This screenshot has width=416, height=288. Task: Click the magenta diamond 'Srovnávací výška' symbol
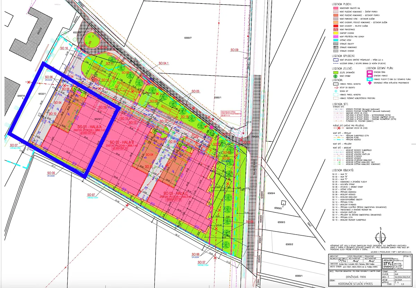[x=370, y=83]
